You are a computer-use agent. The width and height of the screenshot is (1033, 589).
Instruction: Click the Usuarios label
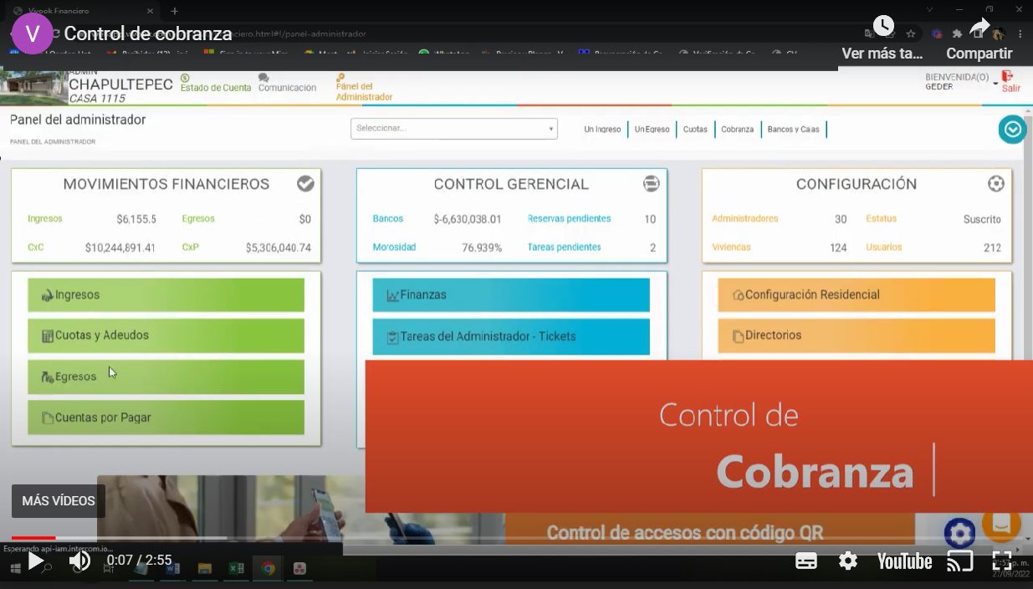click(x=884, y=248)
